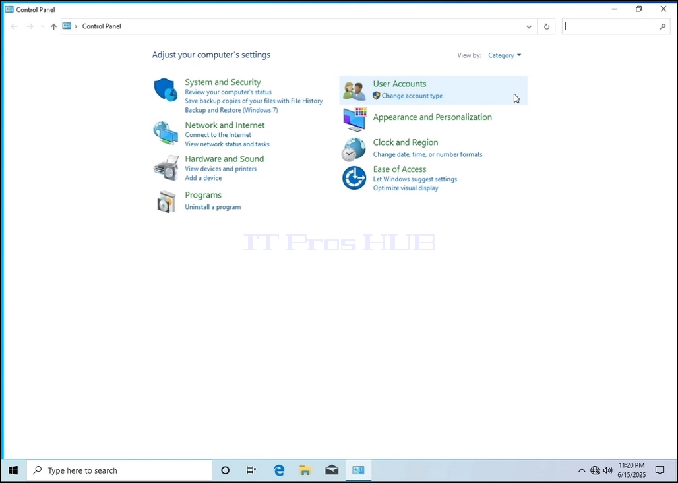
Task: Open the Mail app from taskbar
Action: [332, 470]
